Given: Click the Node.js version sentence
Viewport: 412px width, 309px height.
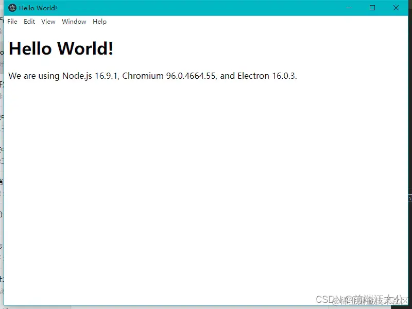Looking at the screenshot, I should click(152, 76).
